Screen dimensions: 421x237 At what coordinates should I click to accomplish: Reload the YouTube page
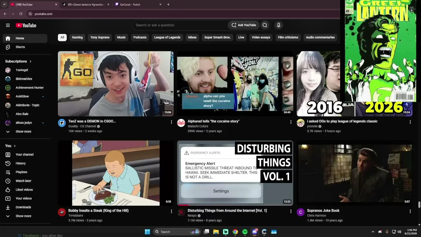click(21, 14)
